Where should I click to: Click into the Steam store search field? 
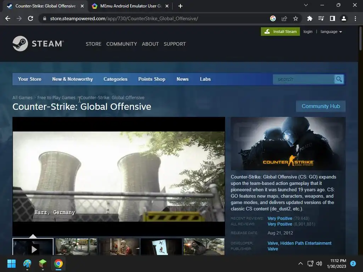[x=304, y=79]
